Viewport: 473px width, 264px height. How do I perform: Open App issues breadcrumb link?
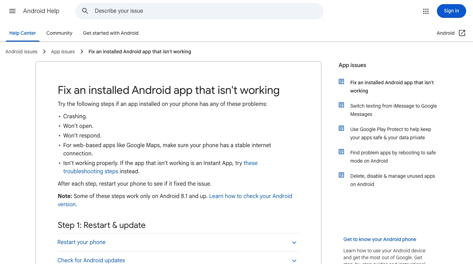63,52
